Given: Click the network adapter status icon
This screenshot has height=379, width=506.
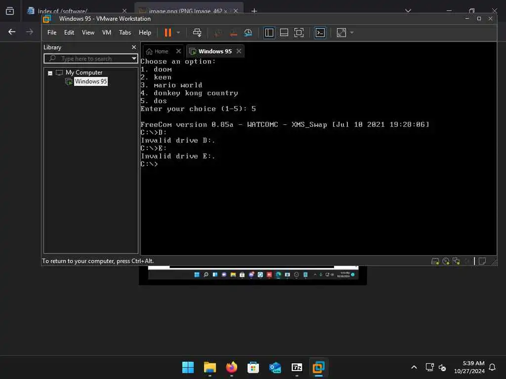Looking at the screenshot, I should pos(456,262).
